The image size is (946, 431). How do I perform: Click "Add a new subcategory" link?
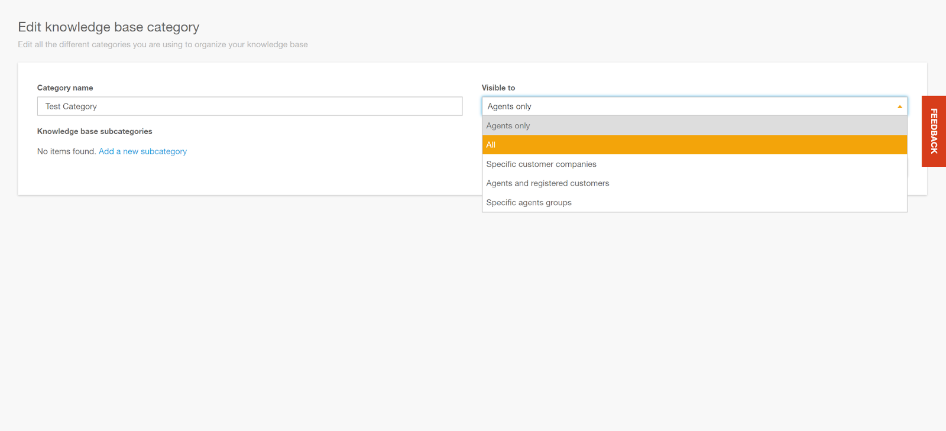pyautogui.click(x=142, y=151)
